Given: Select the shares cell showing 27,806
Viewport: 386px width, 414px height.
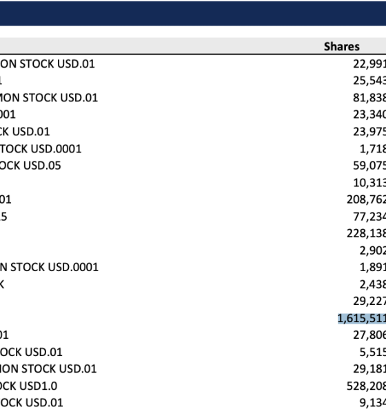Looking at the screenshot, I should point(369,335).
